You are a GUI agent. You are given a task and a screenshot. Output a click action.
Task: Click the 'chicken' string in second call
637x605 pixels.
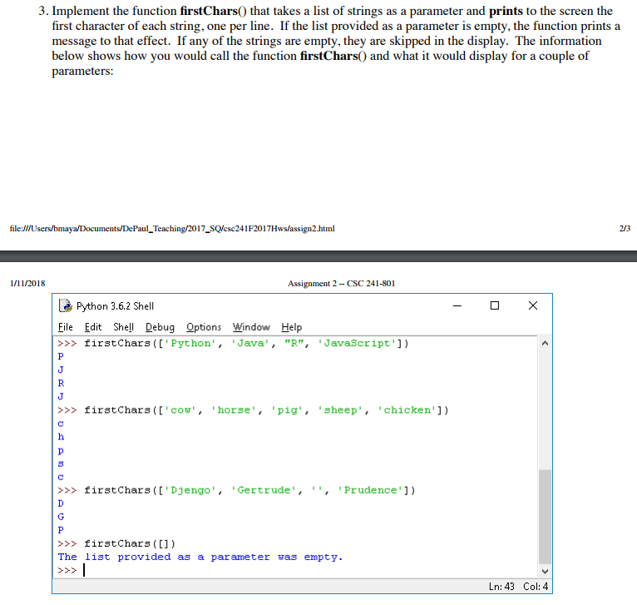407,410
